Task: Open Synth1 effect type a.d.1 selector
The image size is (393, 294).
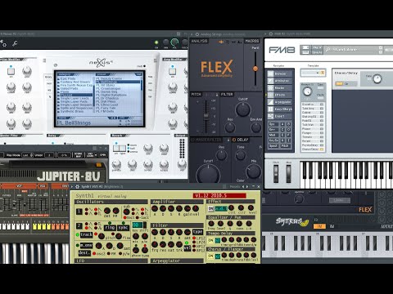Action: point(221,209)
